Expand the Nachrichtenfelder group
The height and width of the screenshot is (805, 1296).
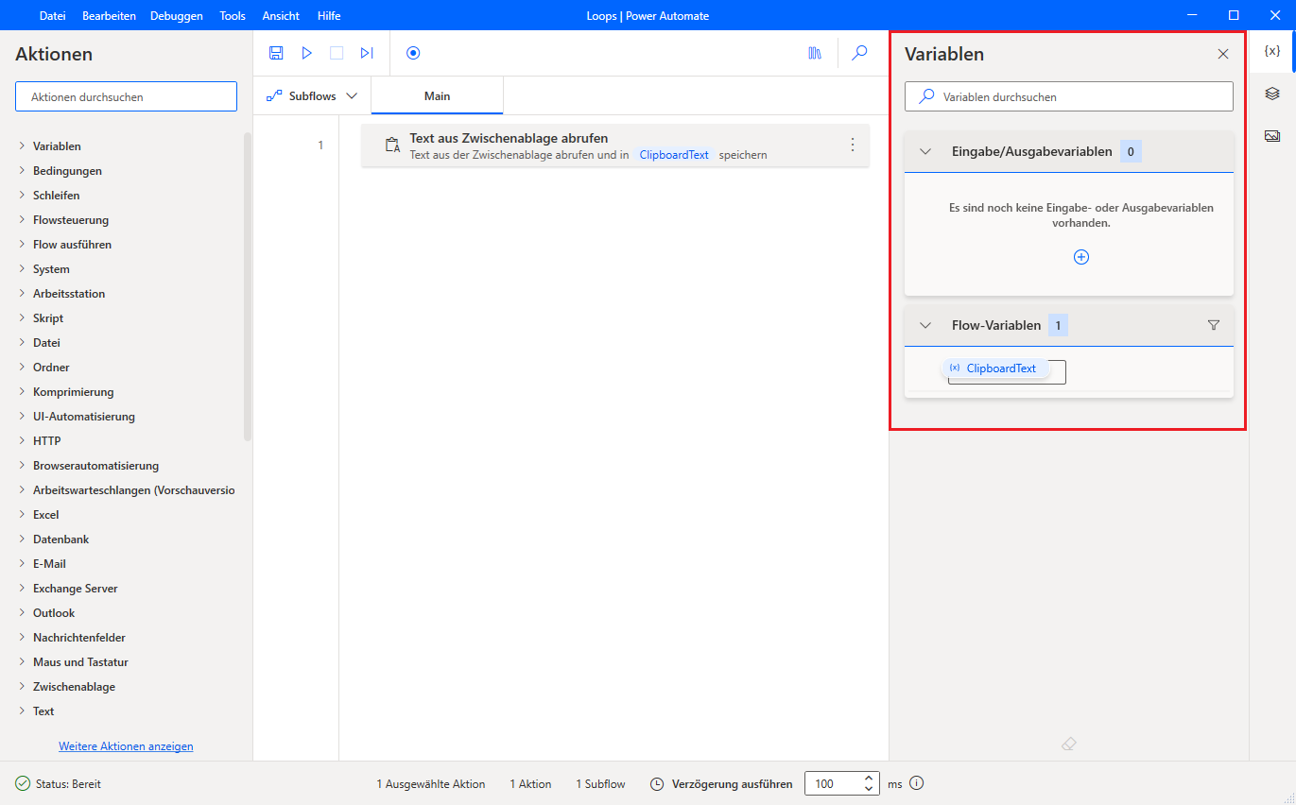click(22, 637)
